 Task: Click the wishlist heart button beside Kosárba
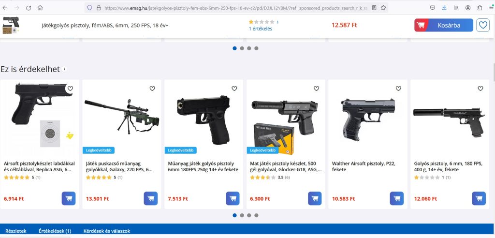(483, 25)
